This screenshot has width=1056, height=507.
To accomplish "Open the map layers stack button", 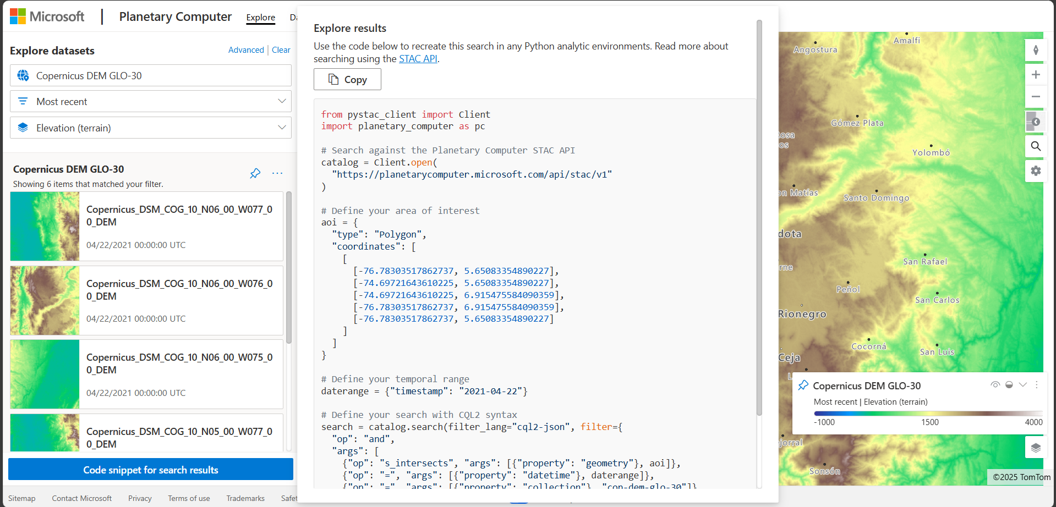I will pos(1035,448).
